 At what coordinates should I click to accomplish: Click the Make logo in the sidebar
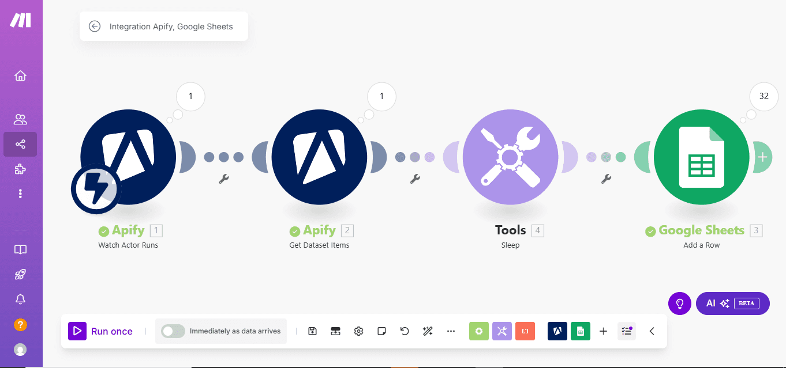[x=21, y=20]
